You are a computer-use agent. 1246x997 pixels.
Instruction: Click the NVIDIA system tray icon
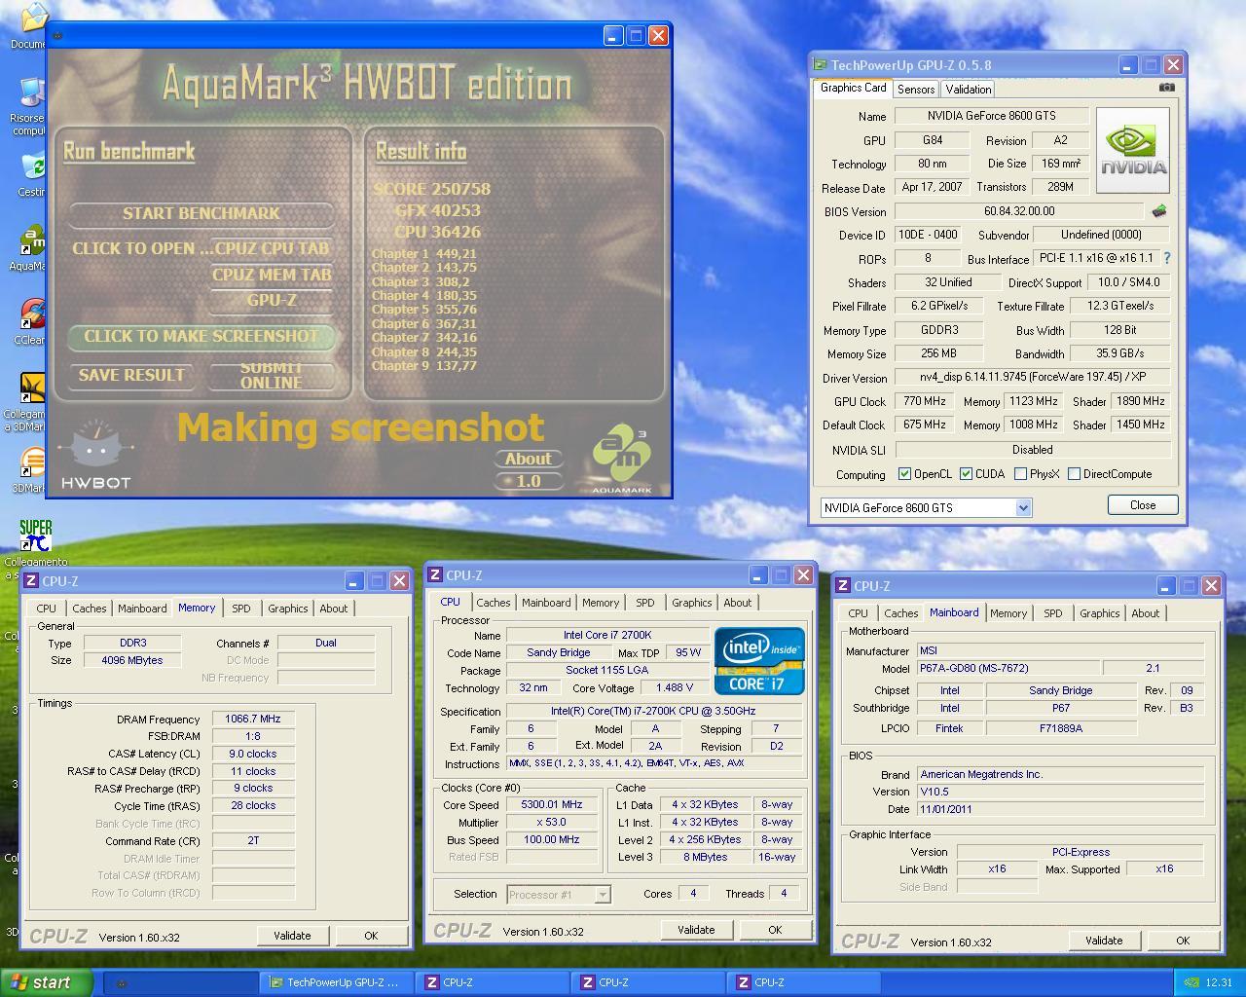(x=1191, y=982)
